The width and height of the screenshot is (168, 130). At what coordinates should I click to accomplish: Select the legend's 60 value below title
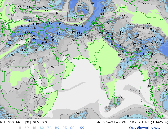pos(42,128)
